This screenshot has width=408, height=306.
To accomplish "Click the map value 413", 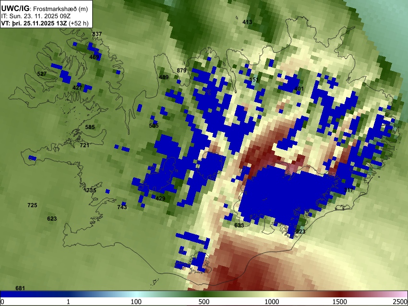I will [247, 22].
